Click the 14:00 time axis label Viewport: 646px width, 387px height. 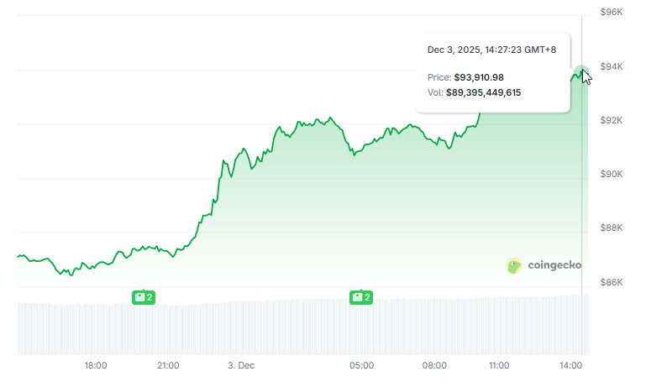(571, 366)
